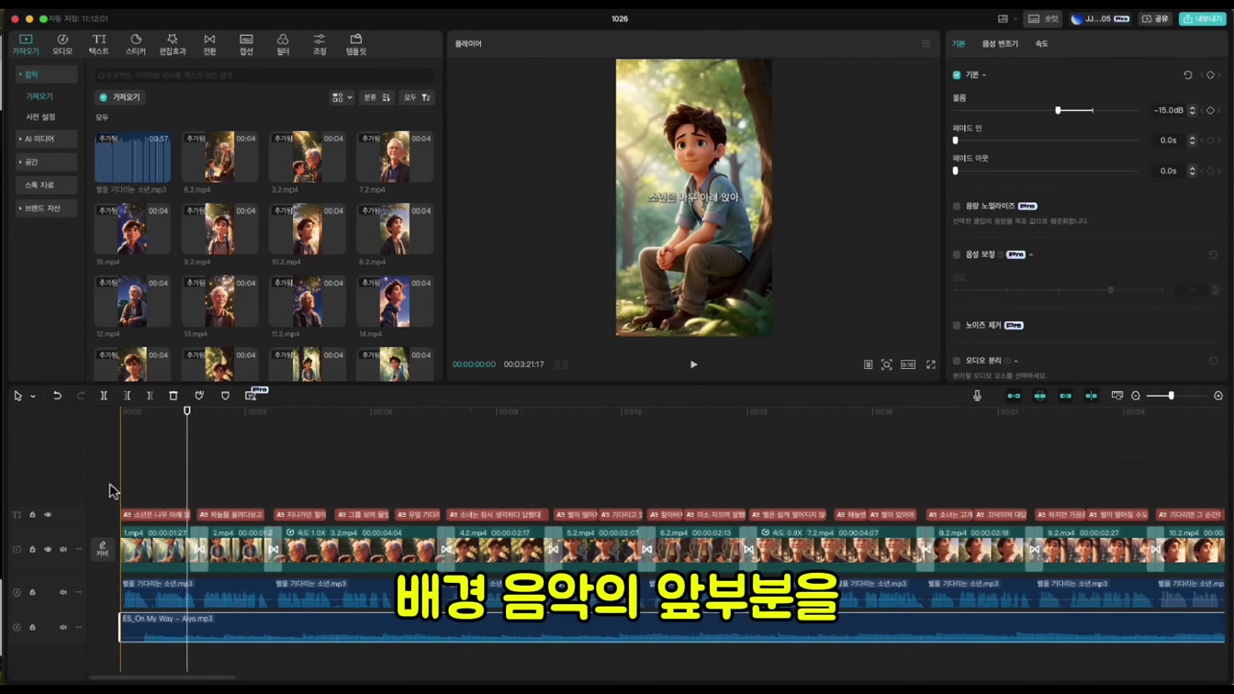This screenshot has height=694, width=1234.
Task: Uncheck the 기본 checkbox
Action: point(957,75)
